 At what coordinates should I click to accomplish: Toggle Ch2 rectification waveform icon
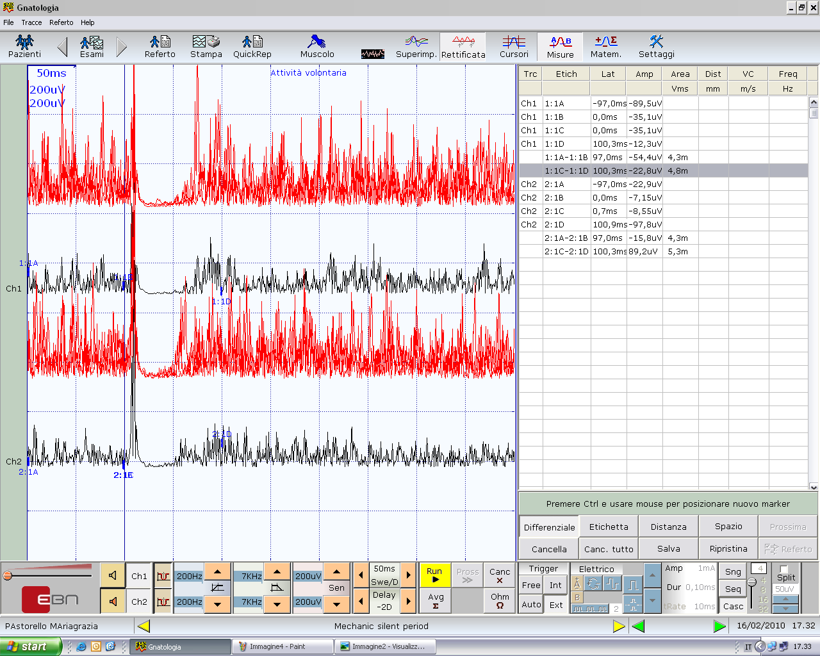[163, 602]
